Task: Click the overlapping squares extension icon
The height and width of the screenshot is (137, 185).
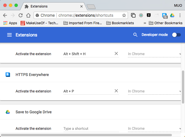Action: (133, 15)
